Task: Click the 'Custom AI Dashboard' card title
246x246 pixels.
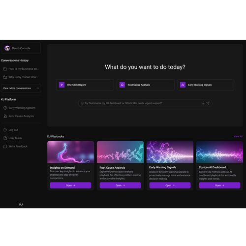Action: coord(212,167)
